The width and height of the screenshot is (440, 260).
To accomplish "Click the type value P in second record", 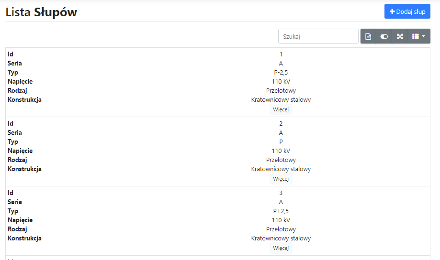I will tap(281, 142).
